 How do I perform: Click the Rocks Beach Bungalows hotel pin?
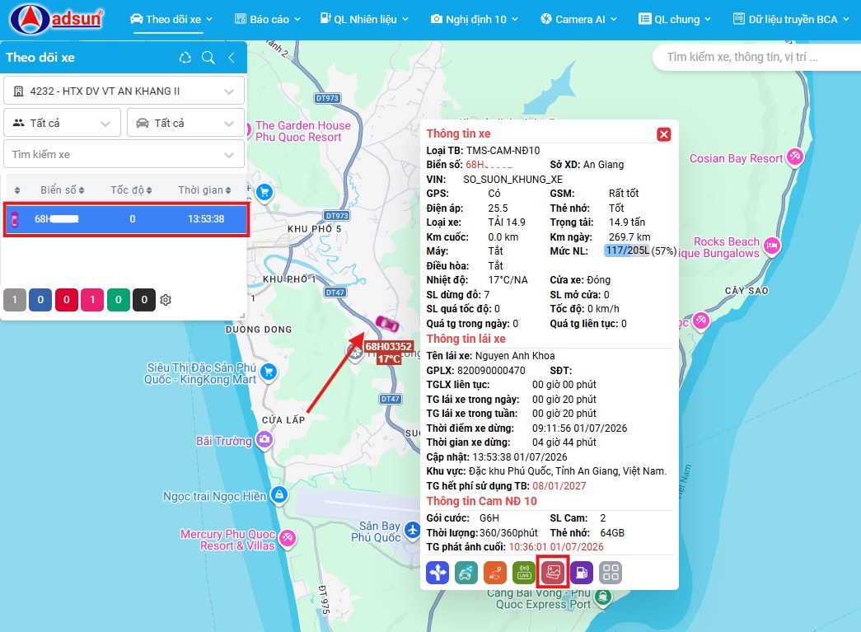[772, 246]
